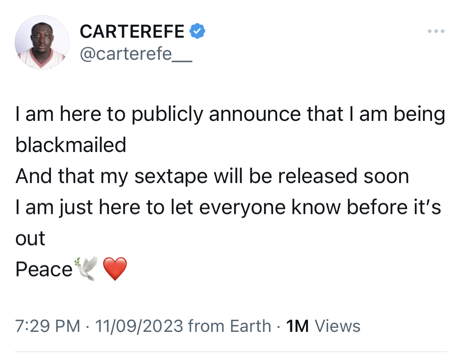Click the word "released" in the tweet
The image size is (462, 354).
coord(317,176)
